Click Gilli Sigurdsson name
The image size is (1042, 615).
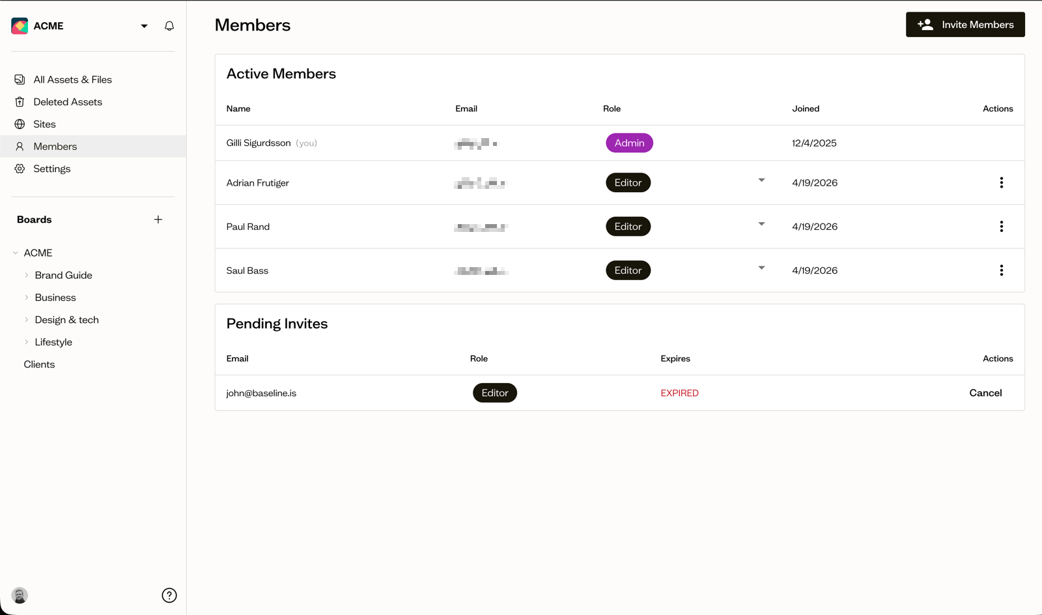click(x=259, y=143)
